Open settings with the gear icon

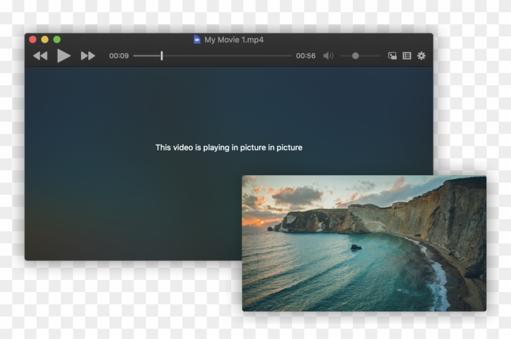tap(422, 56)
